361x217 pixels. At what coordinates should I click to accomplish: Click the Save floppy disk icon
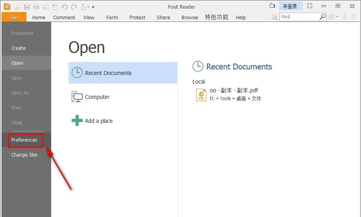click(27, 7)
